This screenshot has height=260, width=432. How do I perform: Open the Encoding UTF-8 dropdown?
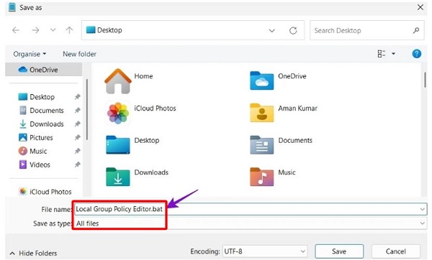(265, 251)
